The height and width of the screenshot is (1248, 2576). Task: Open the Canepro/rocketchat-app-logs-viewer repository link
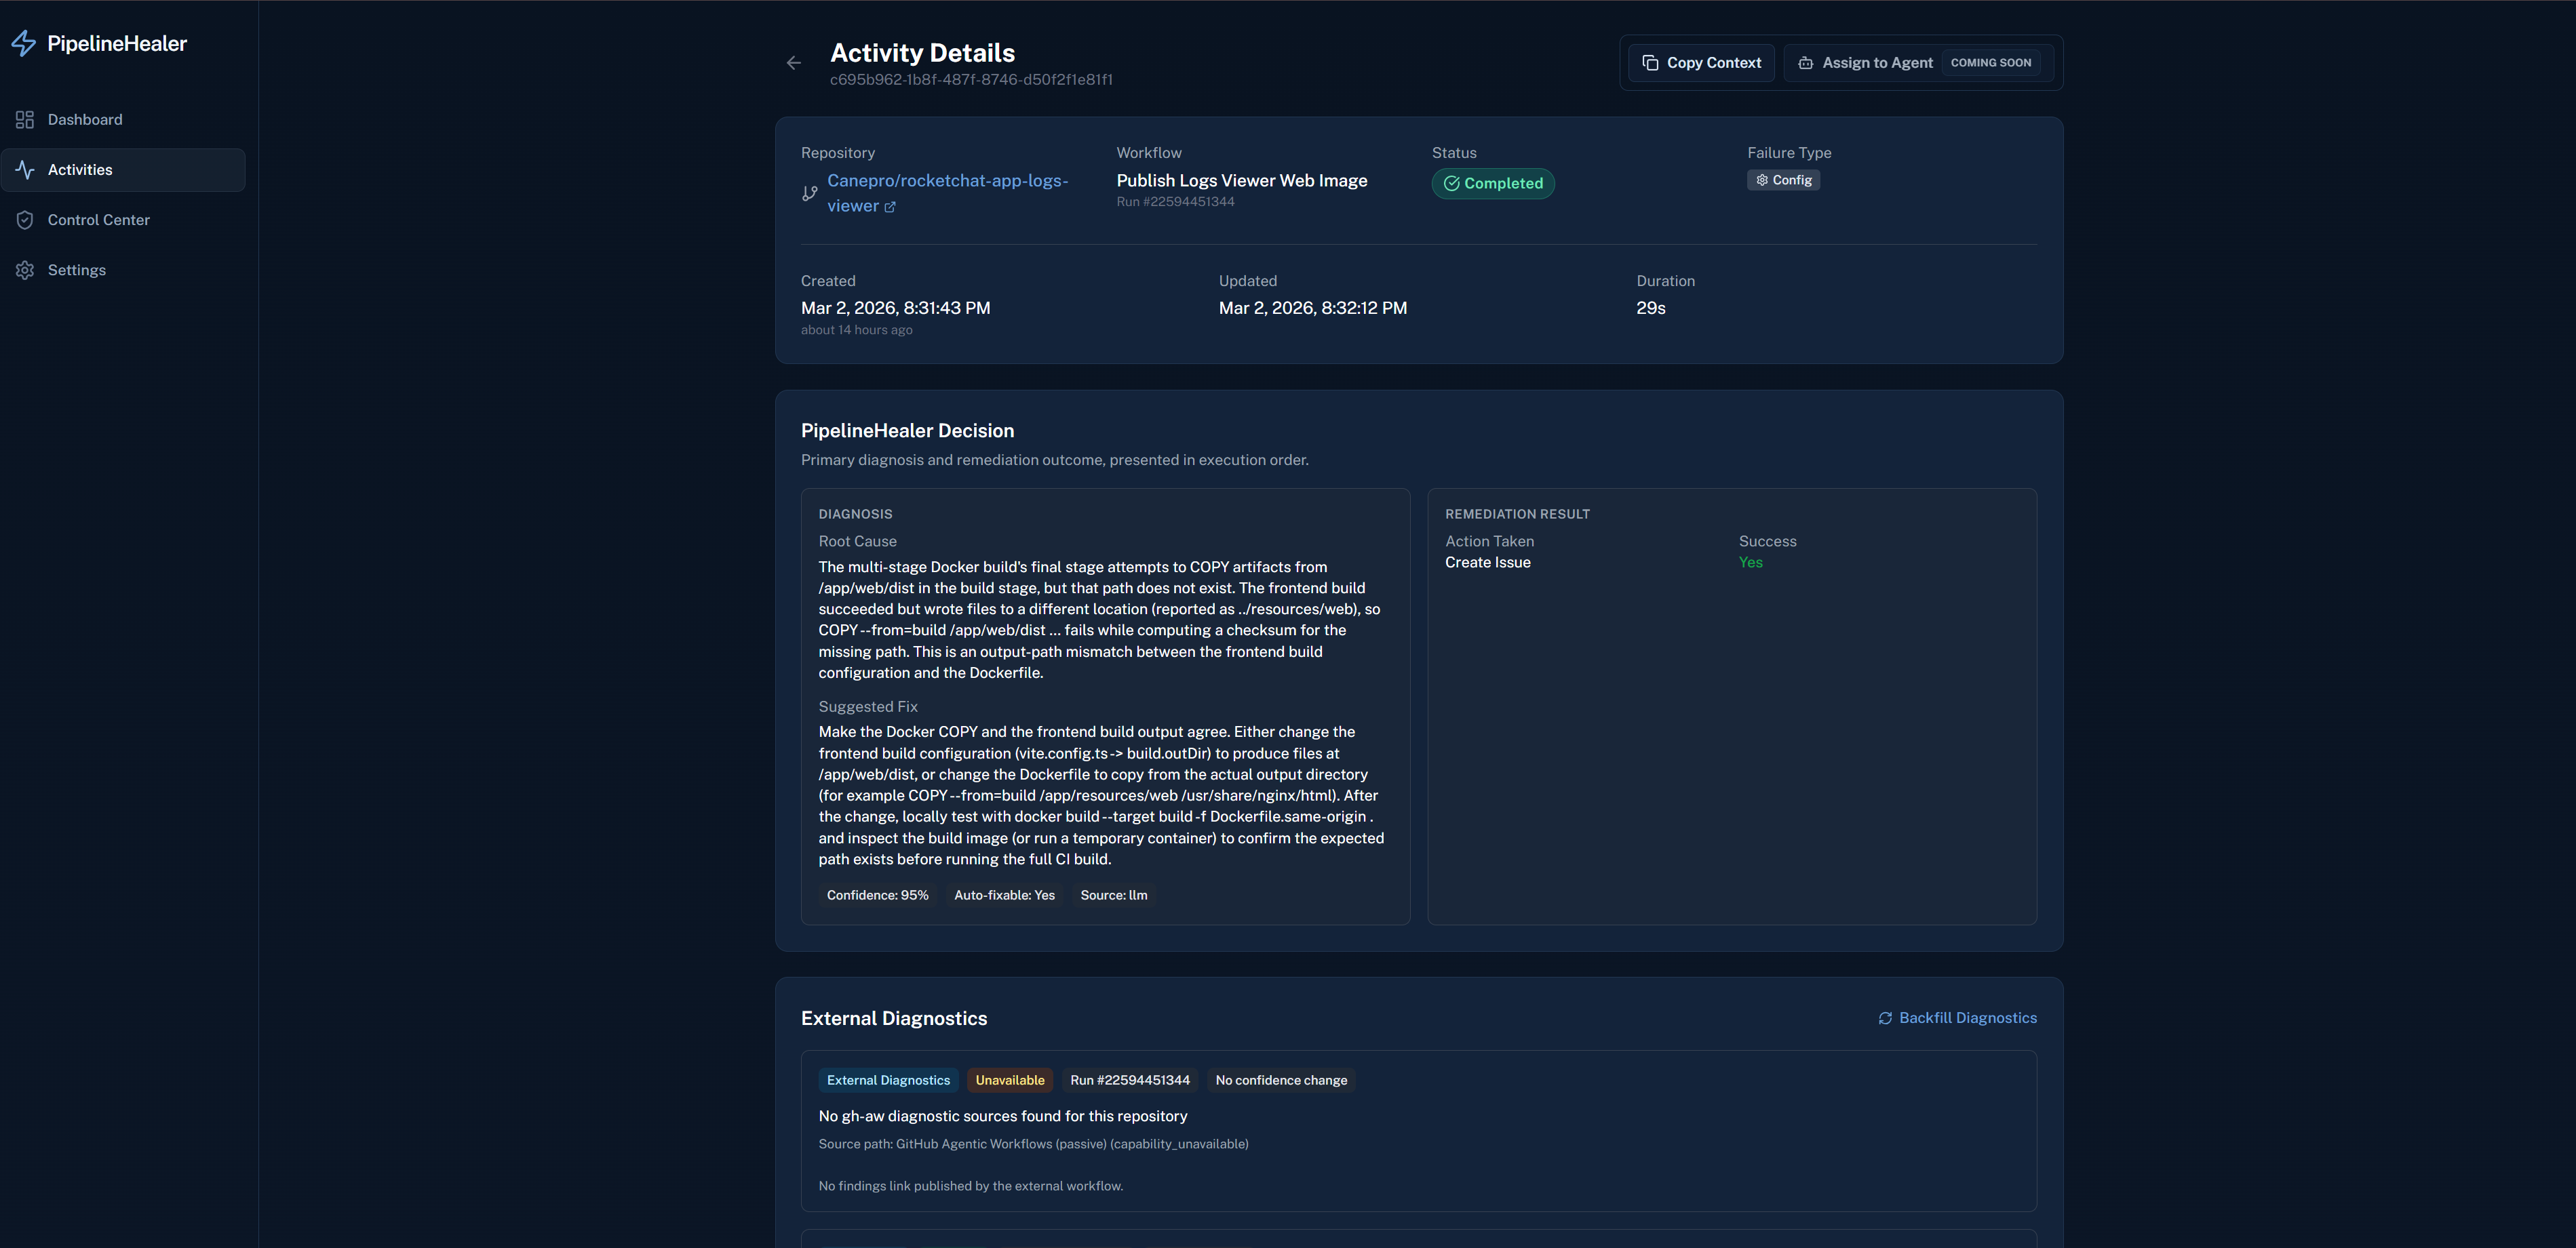[947, 194]
